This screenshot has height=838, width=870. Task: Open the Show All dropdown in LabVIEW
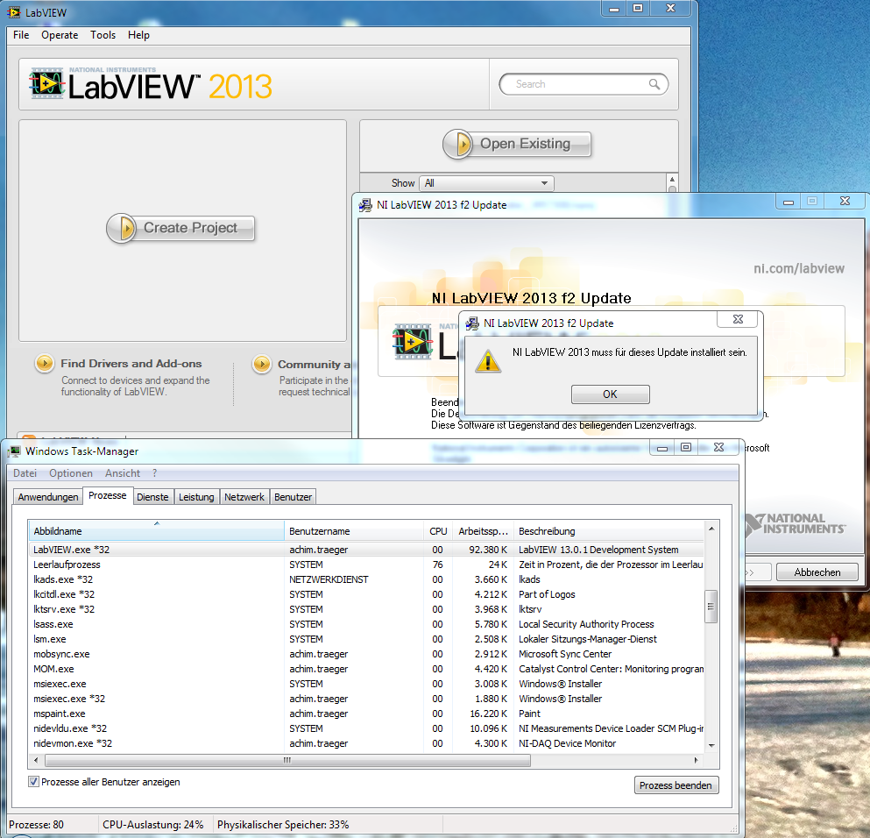[486, 183]
